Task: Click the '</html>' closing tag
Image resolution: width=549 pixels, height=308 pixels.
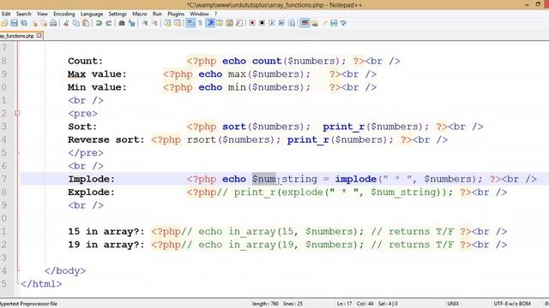Action: click(41, 284)
